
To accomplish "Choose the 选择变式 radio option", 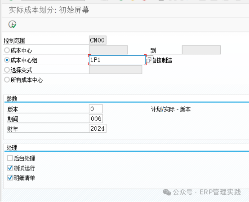I will [x=7, y=70].
